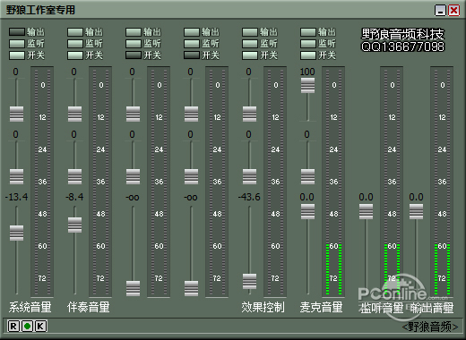Click the 伴奏音量 upper small slider handle

[x=74, y=114]
